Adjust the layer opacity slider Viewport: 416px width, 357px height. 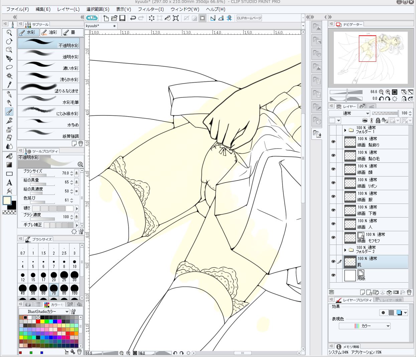pos(385,113)
